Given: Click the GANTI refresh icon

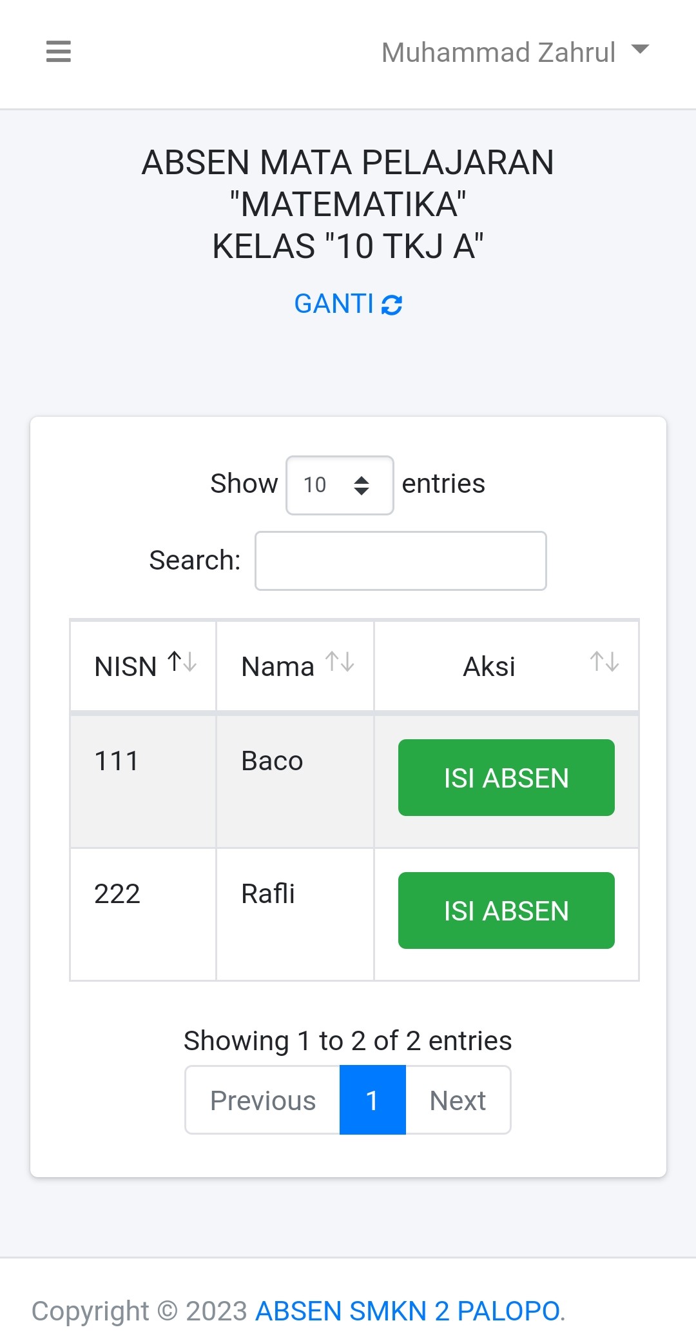Looking at the screenshot, I should click(x=392, y=304).
